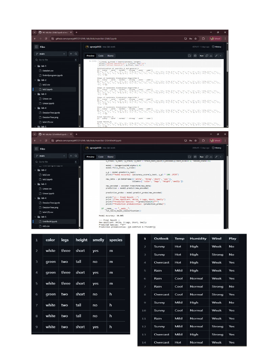The width and height of the screenshot is (260, 347).
Task: Download raw file icon in top lab2 window
Action: click(211, 56)
